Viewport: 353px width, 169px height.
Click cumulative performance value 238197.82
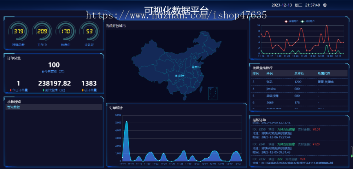tap(54, 84)
